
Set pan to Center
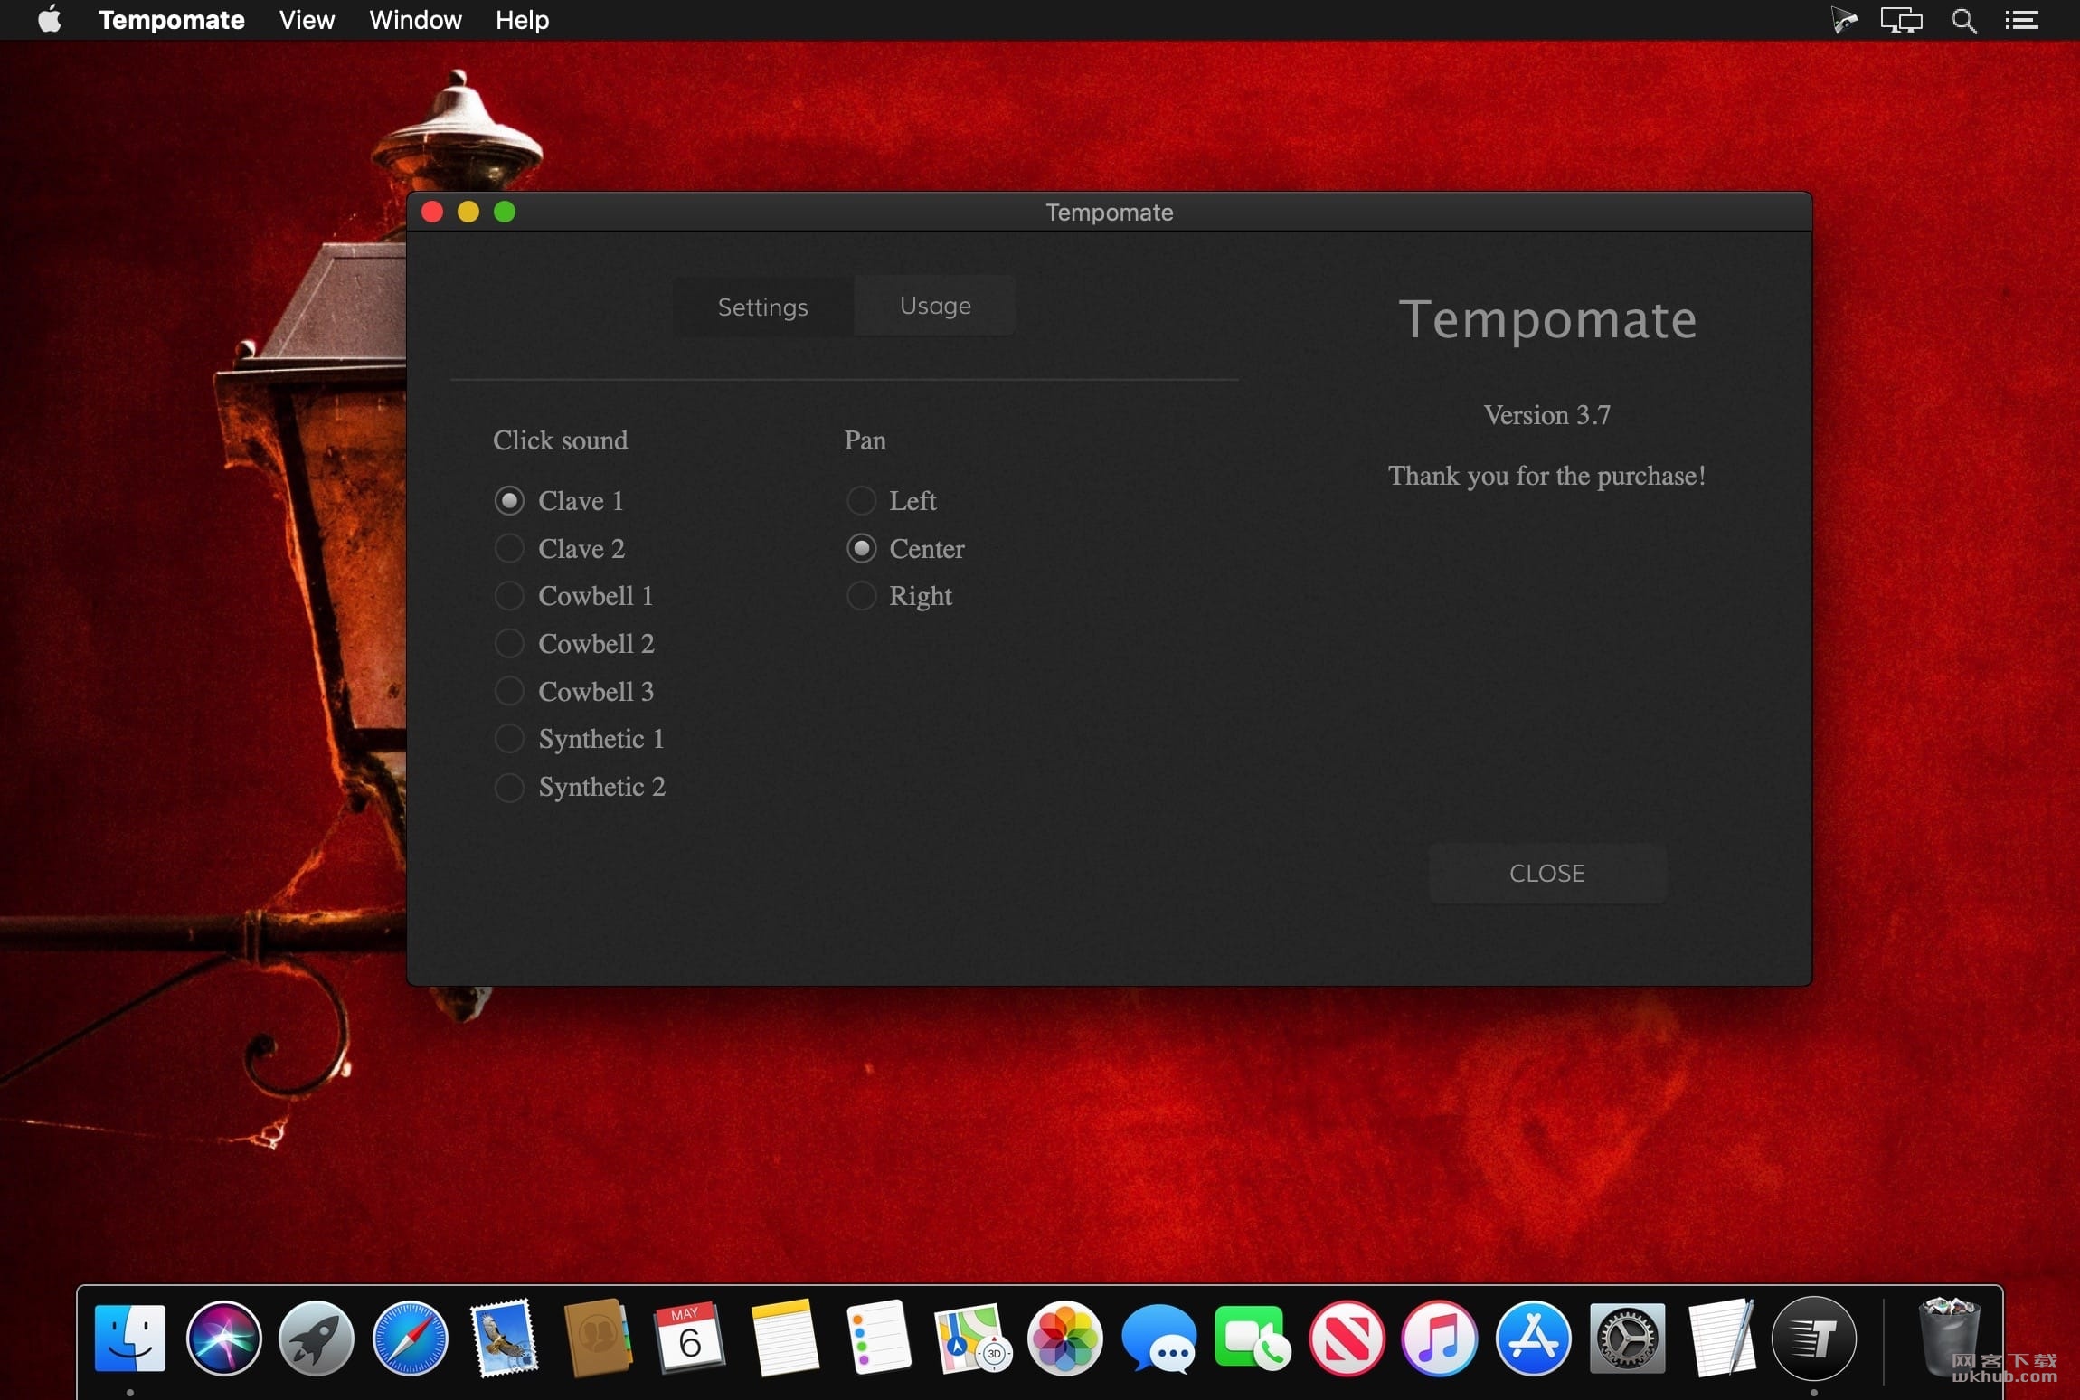click(x=905, y=548)
